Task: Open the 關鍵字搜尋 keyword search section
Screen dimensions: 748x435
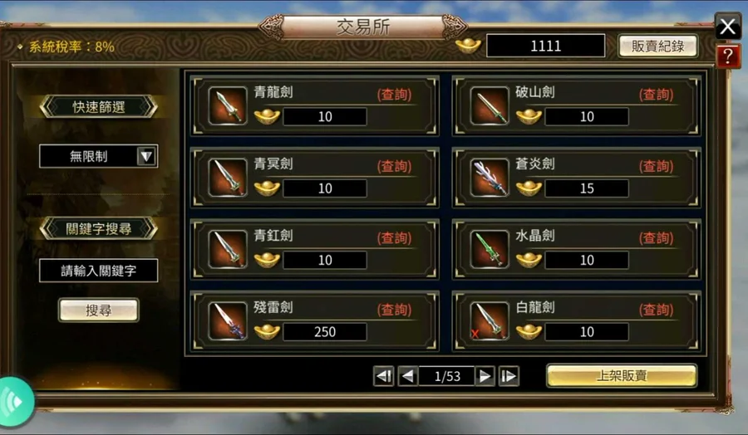Action: point(99,228)
